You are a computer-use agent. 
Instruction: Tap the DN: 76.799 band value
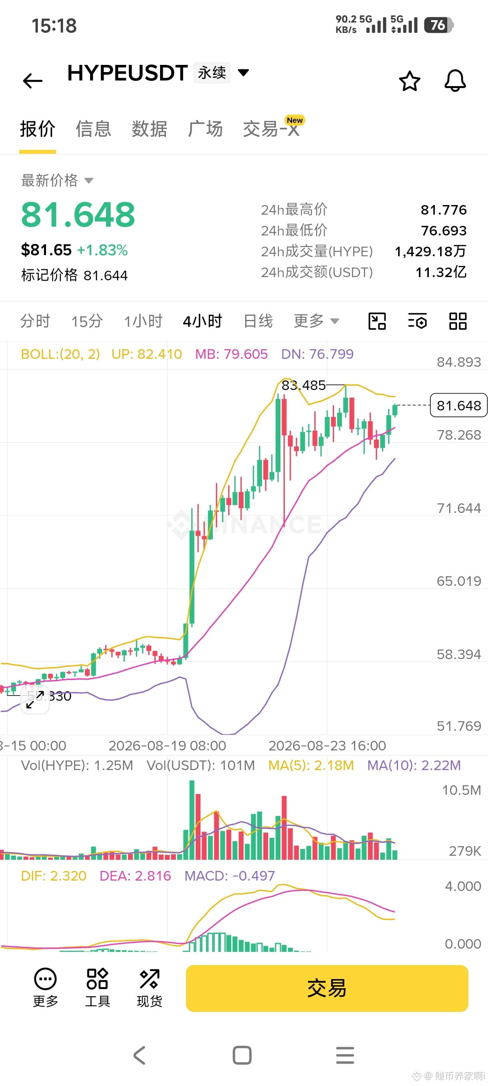pos(318,354)
